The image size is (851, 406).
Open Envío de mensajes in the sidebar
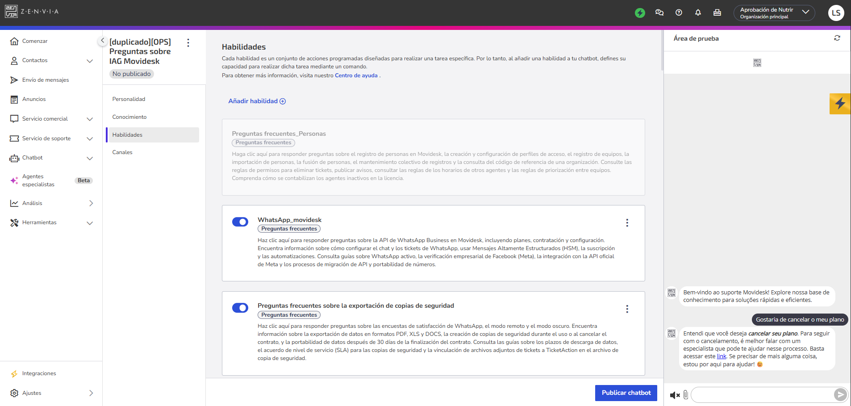click(x=46, y=80)
